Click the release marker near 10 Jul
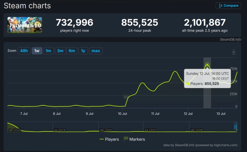The image size is (247, 152). point(126,97)
